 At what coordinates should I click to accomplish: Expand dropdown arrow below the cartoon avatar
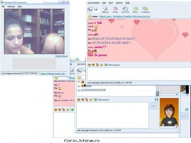point(177,127)
